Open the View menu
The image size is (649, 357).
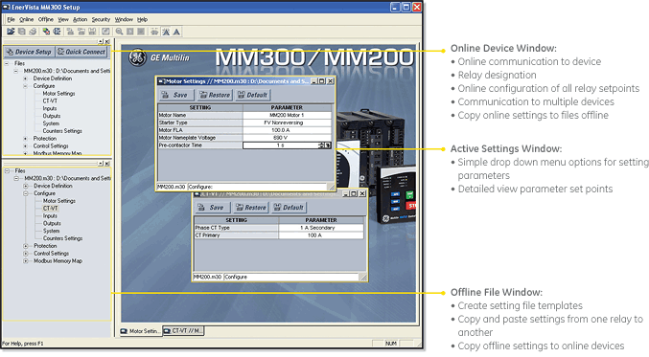click(x=63, y=19)
